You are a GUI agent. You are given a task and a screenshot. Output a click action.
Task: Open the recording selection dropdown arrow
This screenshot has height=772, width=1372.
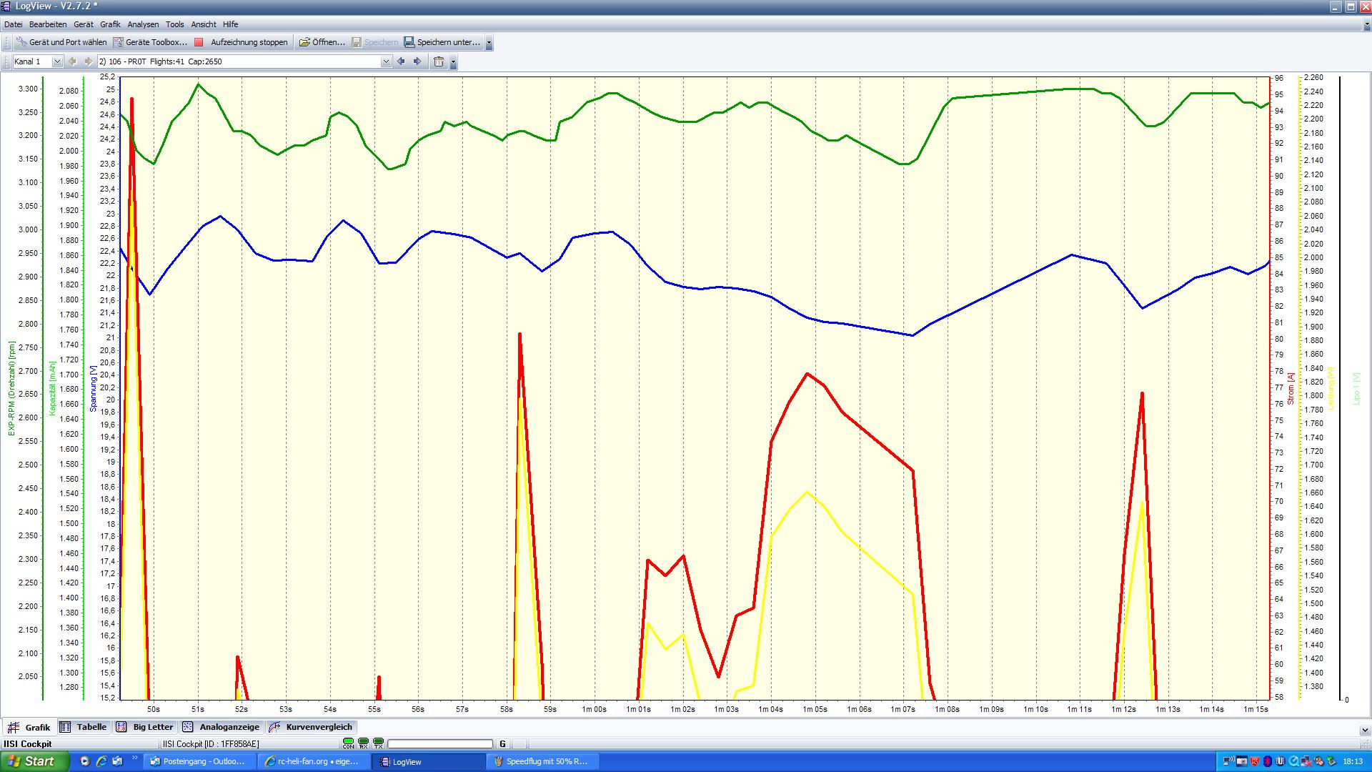[386, 61]
